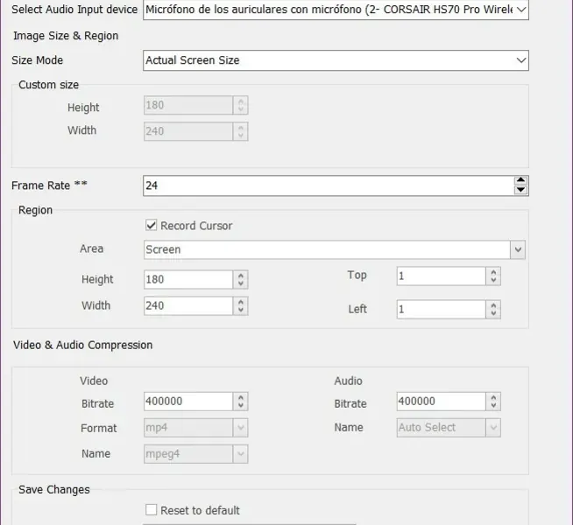Increase Region Top value with spinner
573x525 pixels.
click(494, 272)
